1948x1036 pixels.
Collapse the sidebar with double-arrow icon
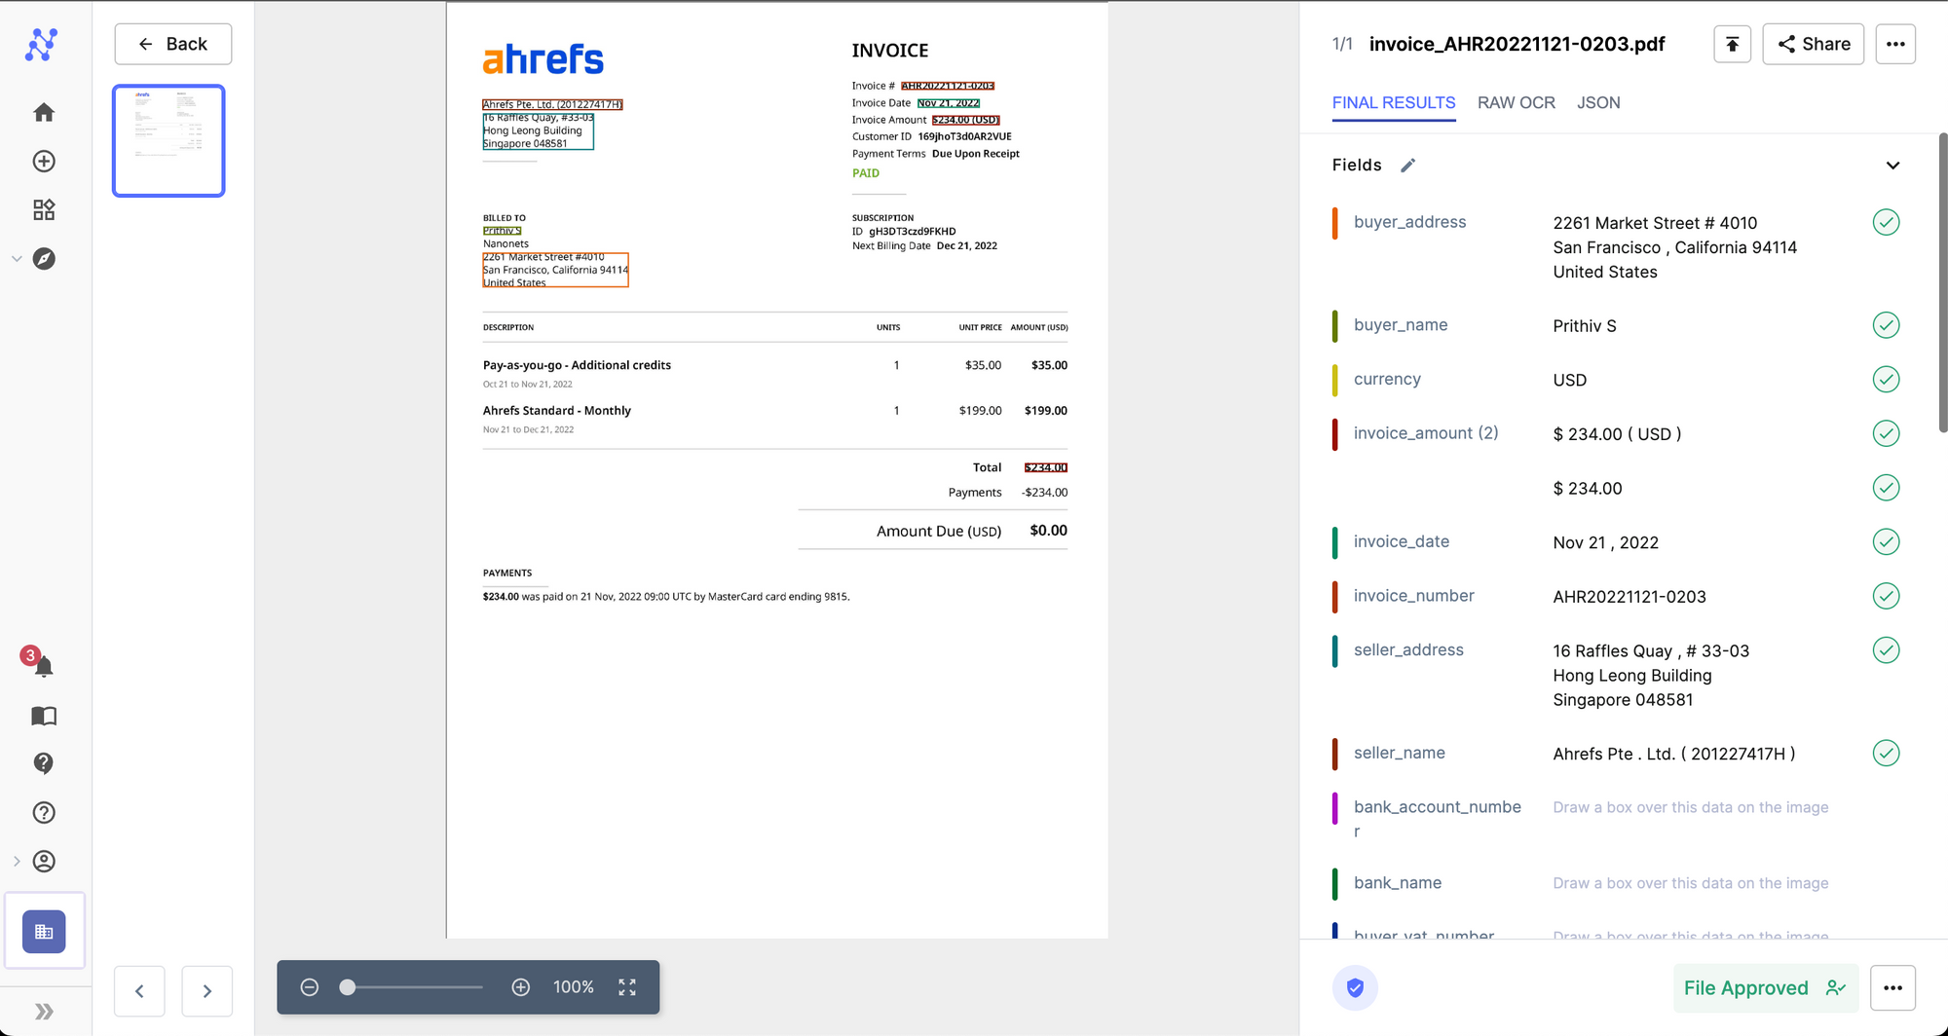coord(43,1011)
